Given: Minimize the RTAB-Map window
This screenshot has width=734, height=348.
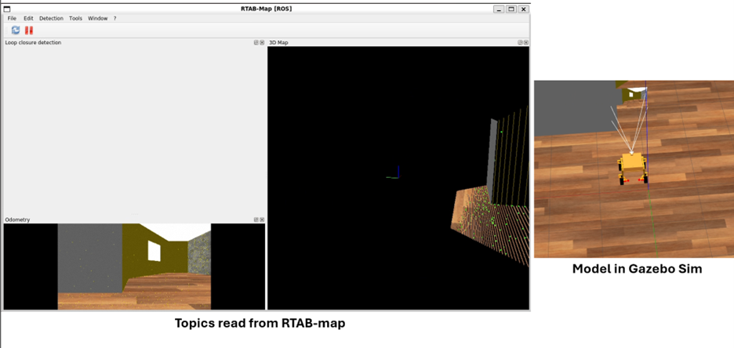Looking at the screenshot, I should (x=499, y=9).
